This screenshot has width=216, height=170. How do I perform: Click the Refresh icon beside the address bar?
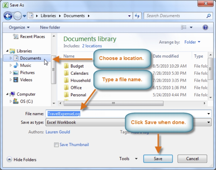(x=137, y=16)
